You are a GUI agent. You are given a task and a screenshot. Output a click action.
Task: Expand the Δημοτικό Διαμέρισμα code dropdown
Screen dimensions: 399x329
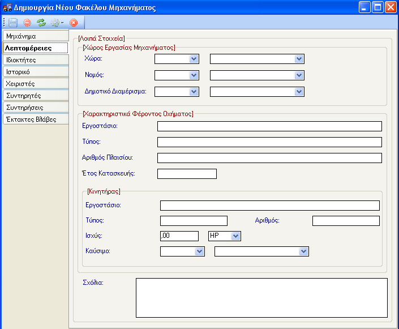point(194,92)
